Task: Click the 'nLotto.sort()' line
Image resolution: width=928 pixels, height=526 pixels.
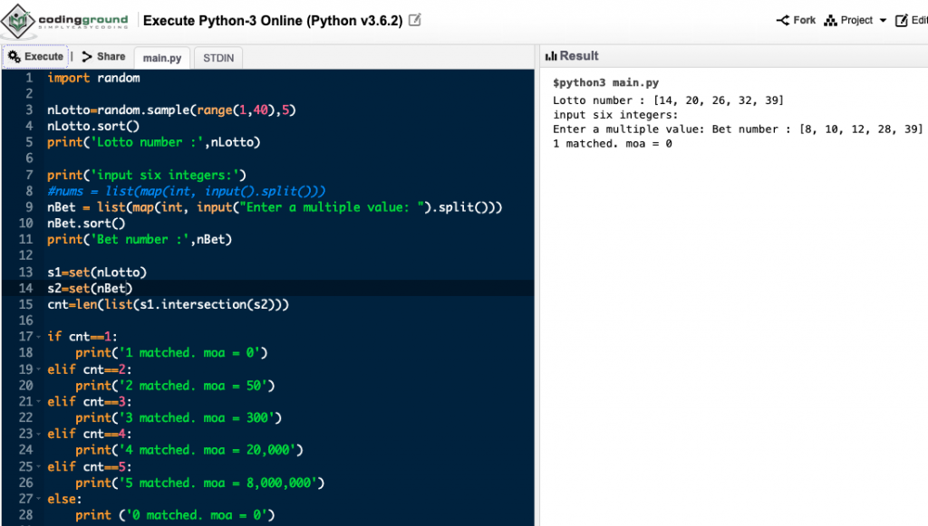Action: pos(93,126)
